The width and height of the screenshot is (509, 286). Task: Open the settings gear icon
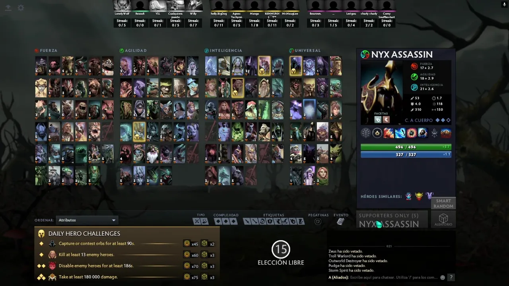click(21, 8)
